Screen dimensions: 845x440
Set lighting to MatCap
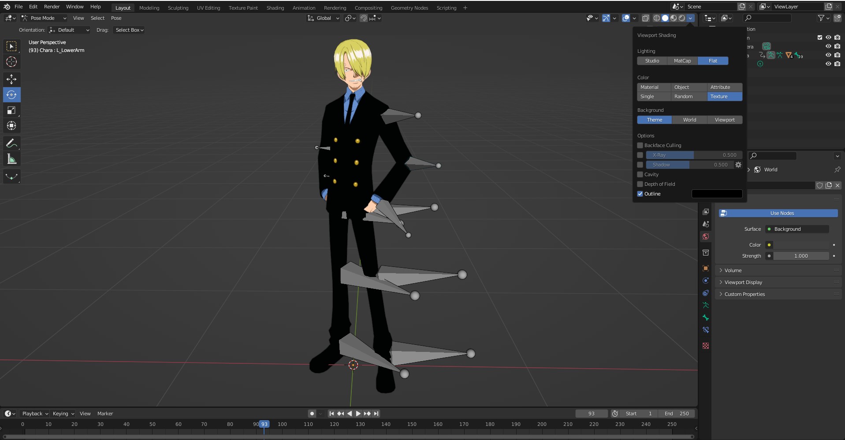(x=682, y=61)
